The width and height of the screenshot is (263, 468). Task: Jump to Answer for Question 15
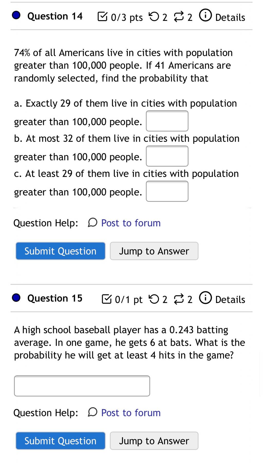point(154,441)
